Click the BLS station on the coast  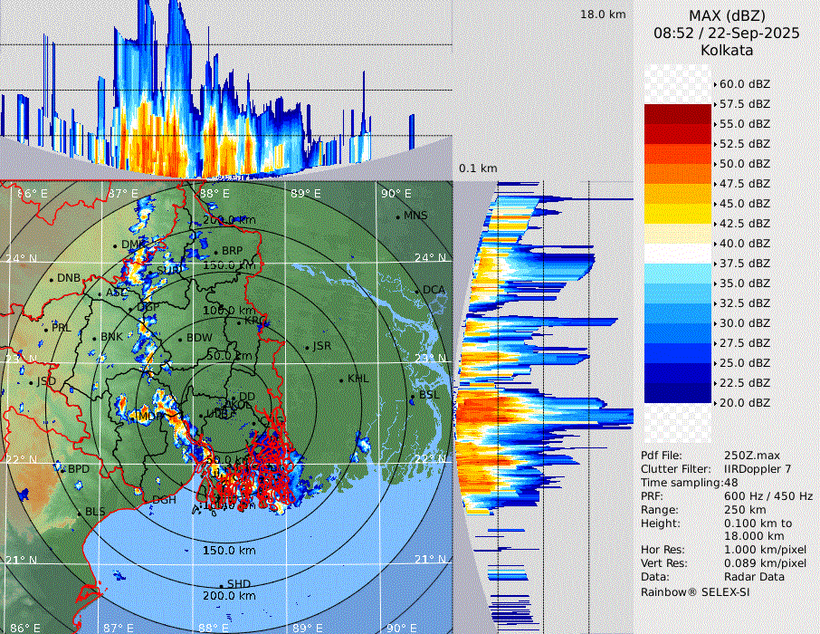point(79,513)
